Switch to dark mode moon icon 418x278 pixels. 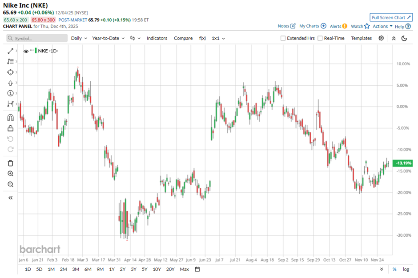(404, 38)
